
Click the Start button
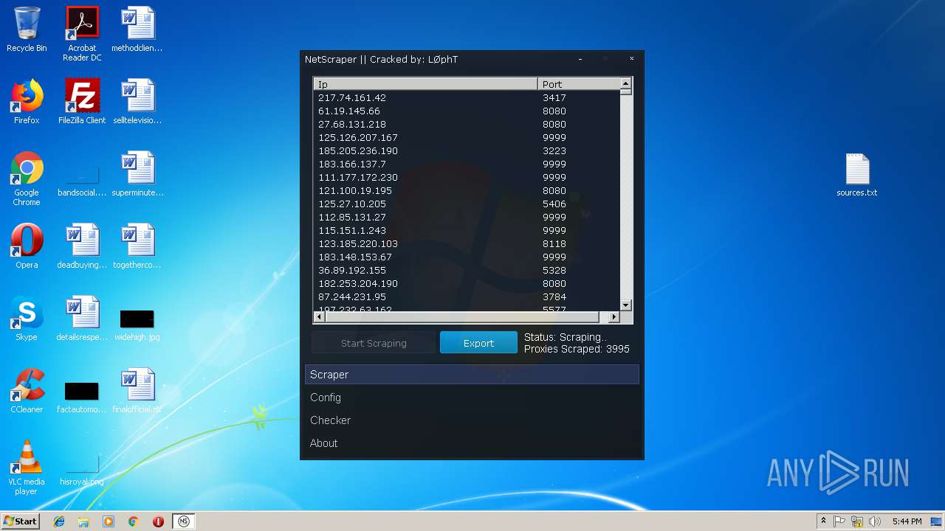tap(21, 521)
